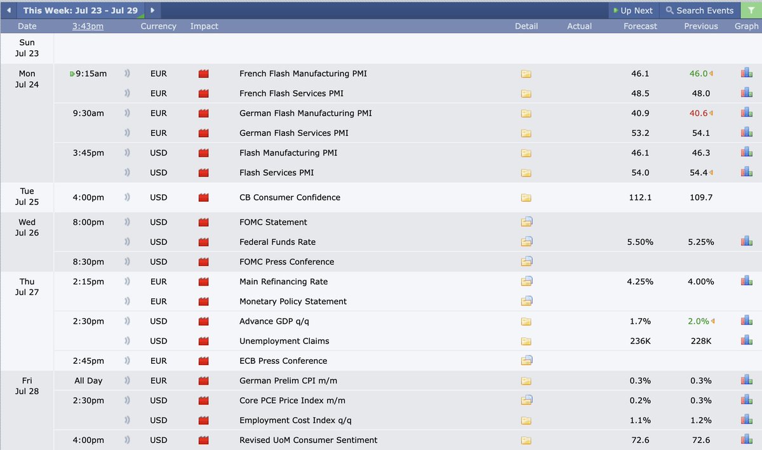762x450 pixels.
Task: Click the Actual column header
Action: [579, 26]
